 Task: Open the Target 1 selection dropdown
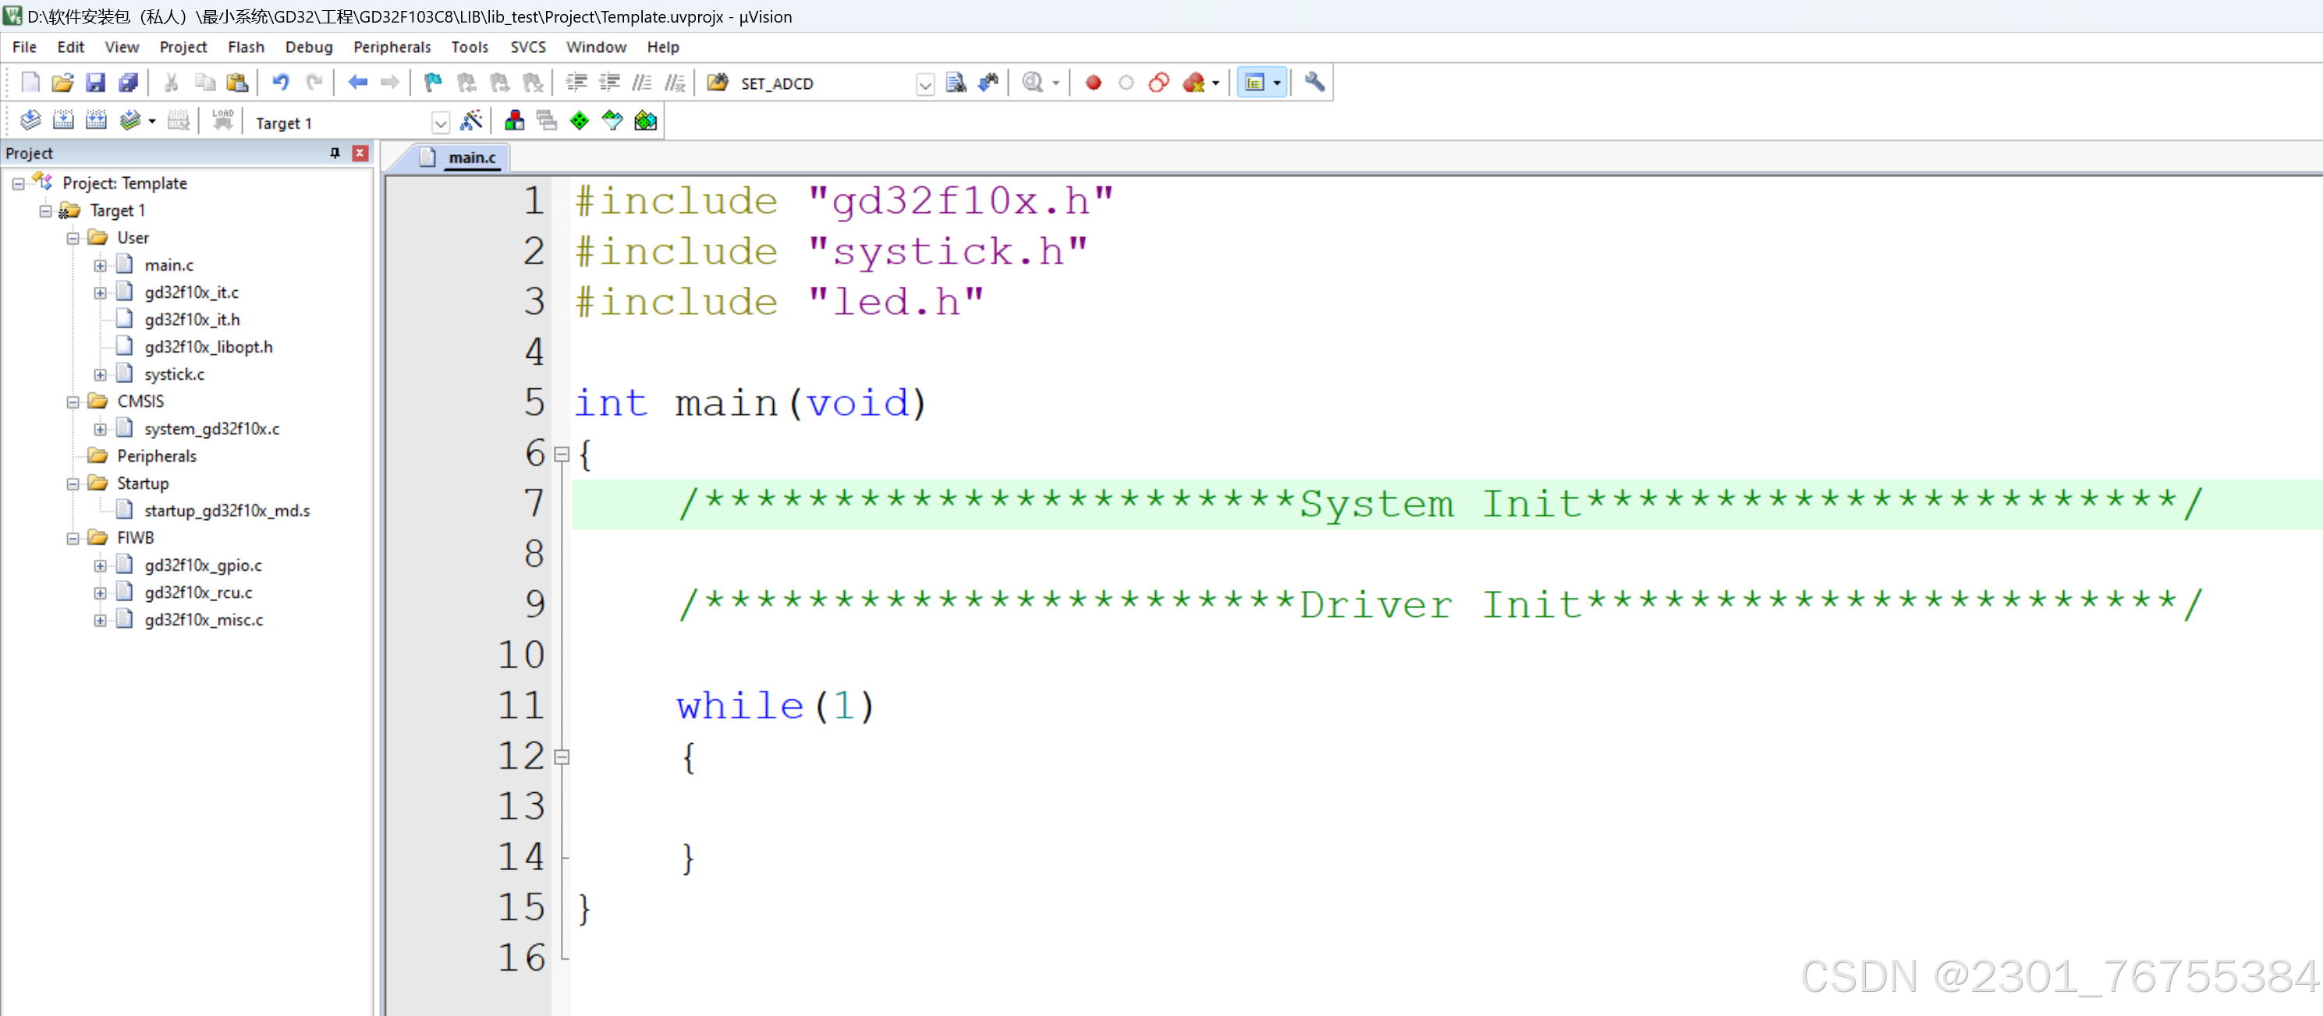(441, 122)
